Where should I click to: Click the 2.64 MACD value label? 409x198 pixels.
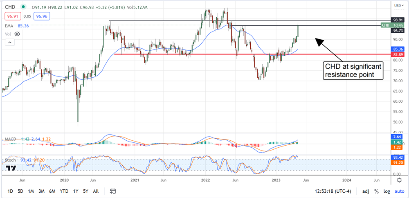click(x=398, y=136)
